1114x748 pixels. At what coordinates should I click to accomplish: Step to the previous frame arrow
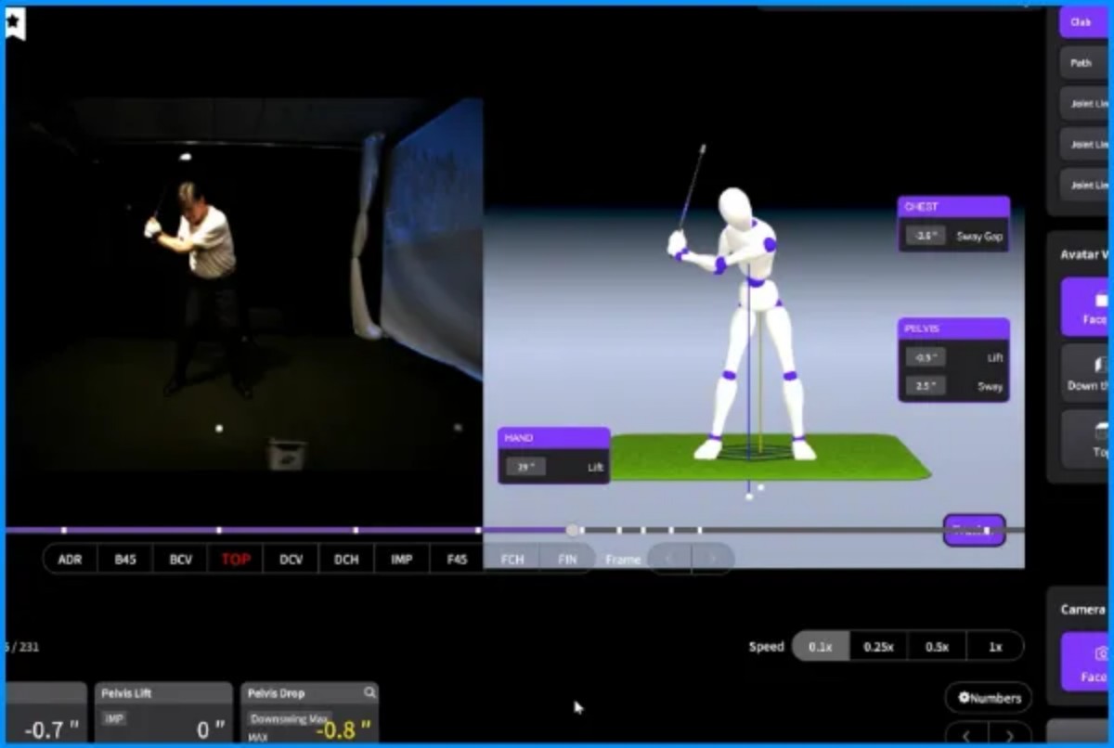click(668, 560)
